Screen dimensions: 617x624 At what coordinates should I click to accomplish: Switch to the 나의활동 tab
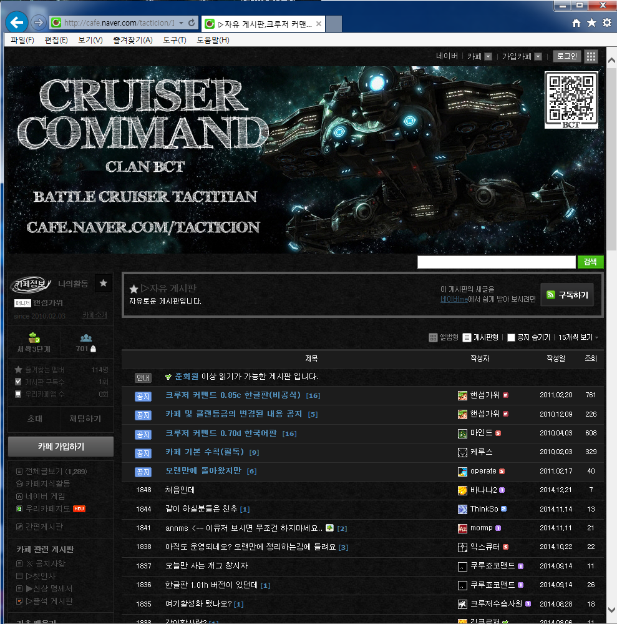coord(73,284)
